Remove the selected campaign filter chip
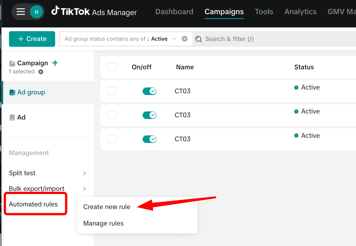Screen dimensions: 356x246 pos(41,72)
